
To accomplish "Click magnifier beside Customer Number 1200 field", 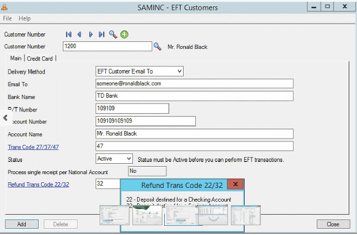I will click(157, 46).
